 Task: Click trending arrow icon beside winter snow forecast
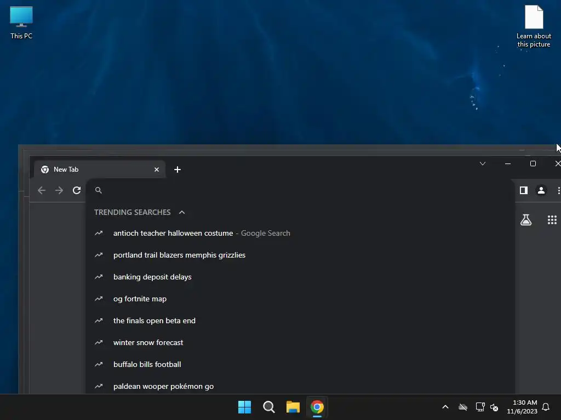click(99, 342)
